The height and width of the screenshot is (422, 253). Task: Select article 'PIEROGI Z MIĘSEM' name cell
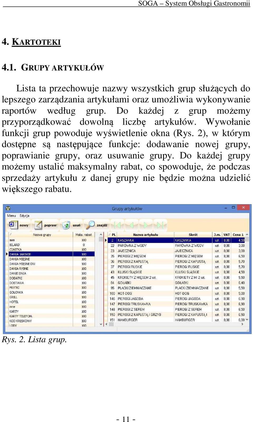pos(145,256)
